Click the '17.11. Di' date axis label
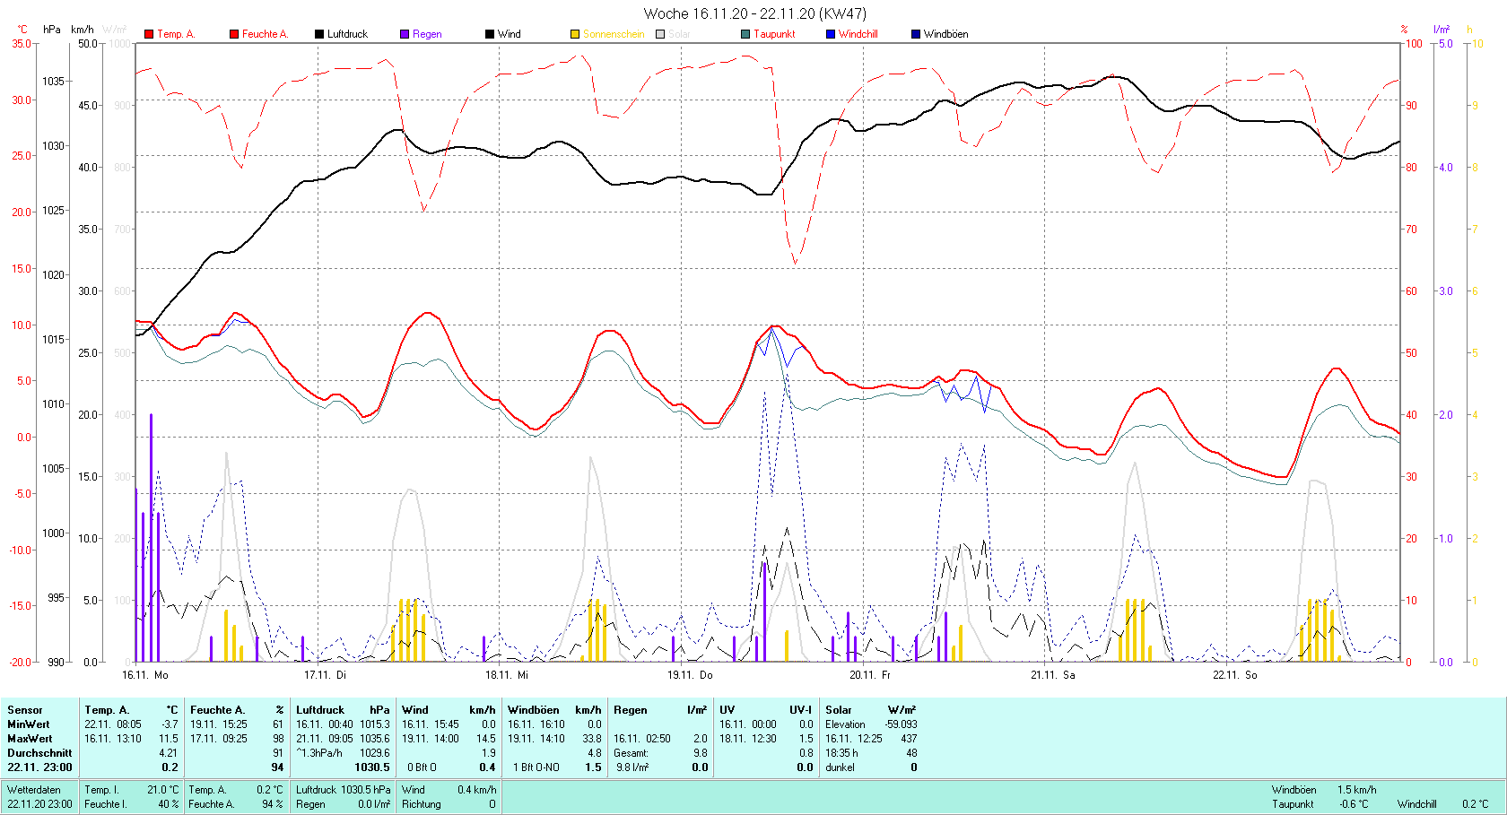Viewport: 1507px width, 815px height. click(325, 675)
